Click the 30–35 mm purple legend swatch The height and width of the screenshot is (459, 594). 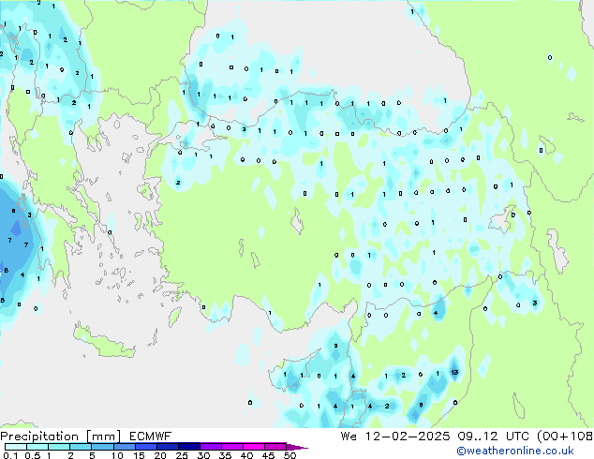(210, 447)
